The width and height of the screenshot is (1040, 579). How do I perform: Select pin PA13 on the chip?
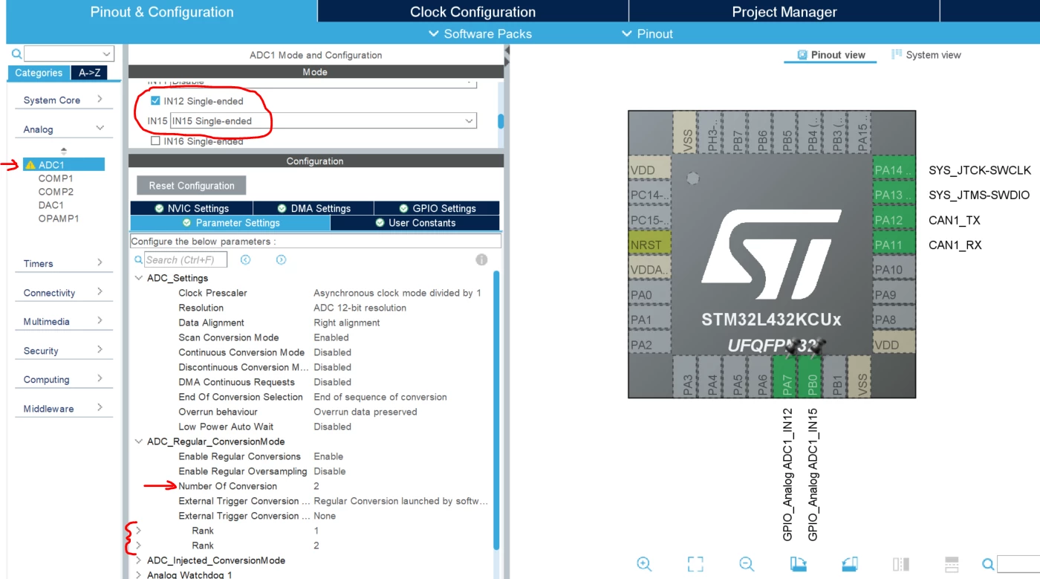point(894,195)
